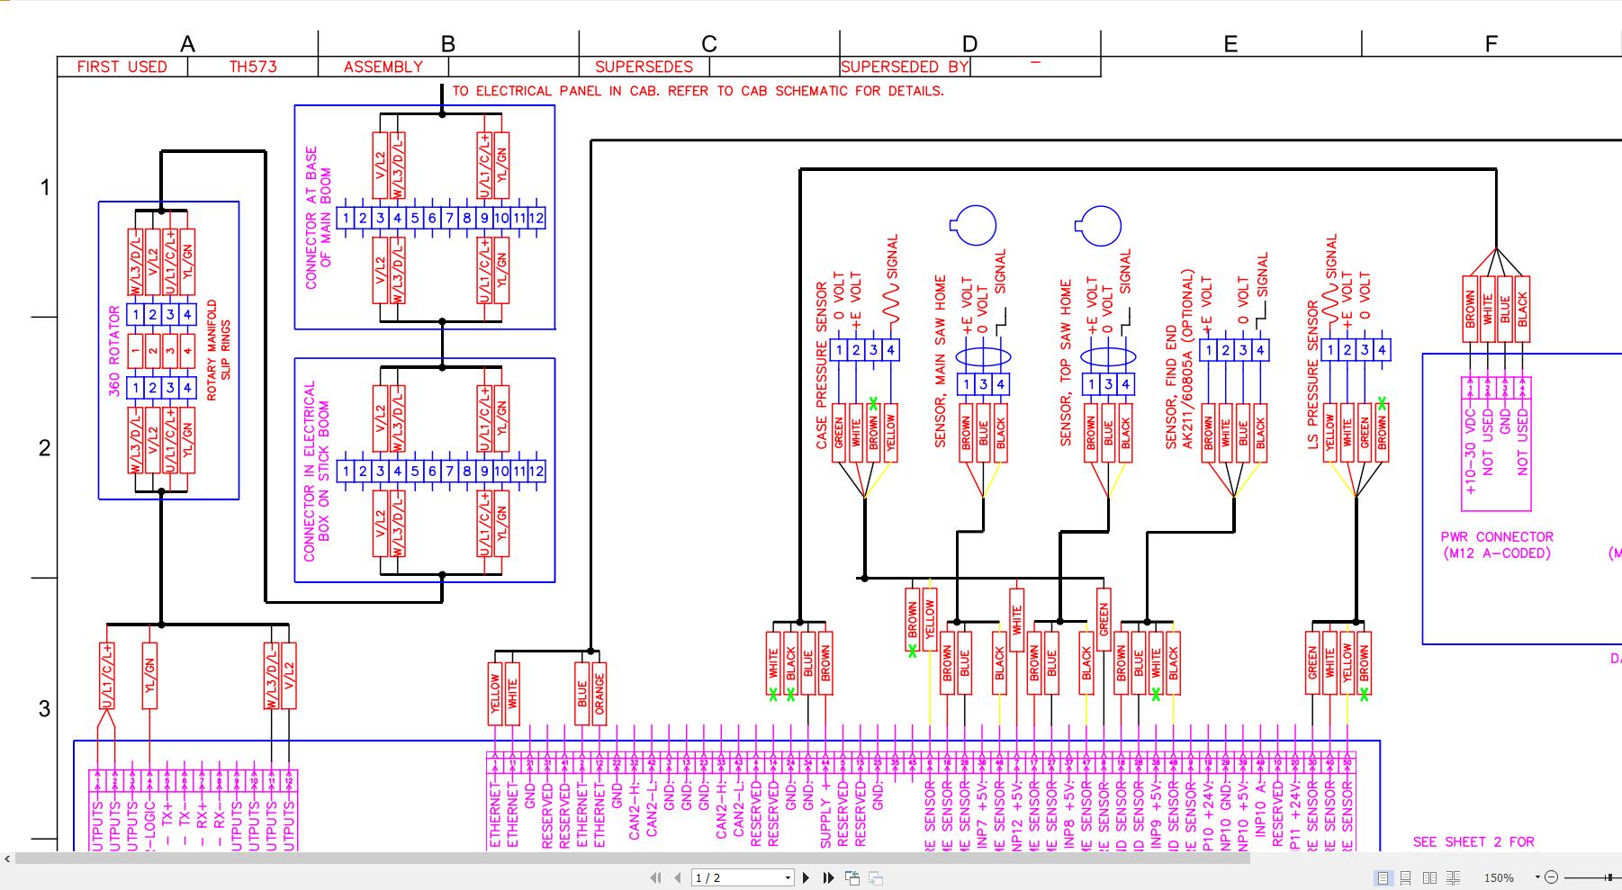Screen dimensions: 1622x890
Task: Click the 'SUPERSEDES' title block label
Action: (644, 67)
